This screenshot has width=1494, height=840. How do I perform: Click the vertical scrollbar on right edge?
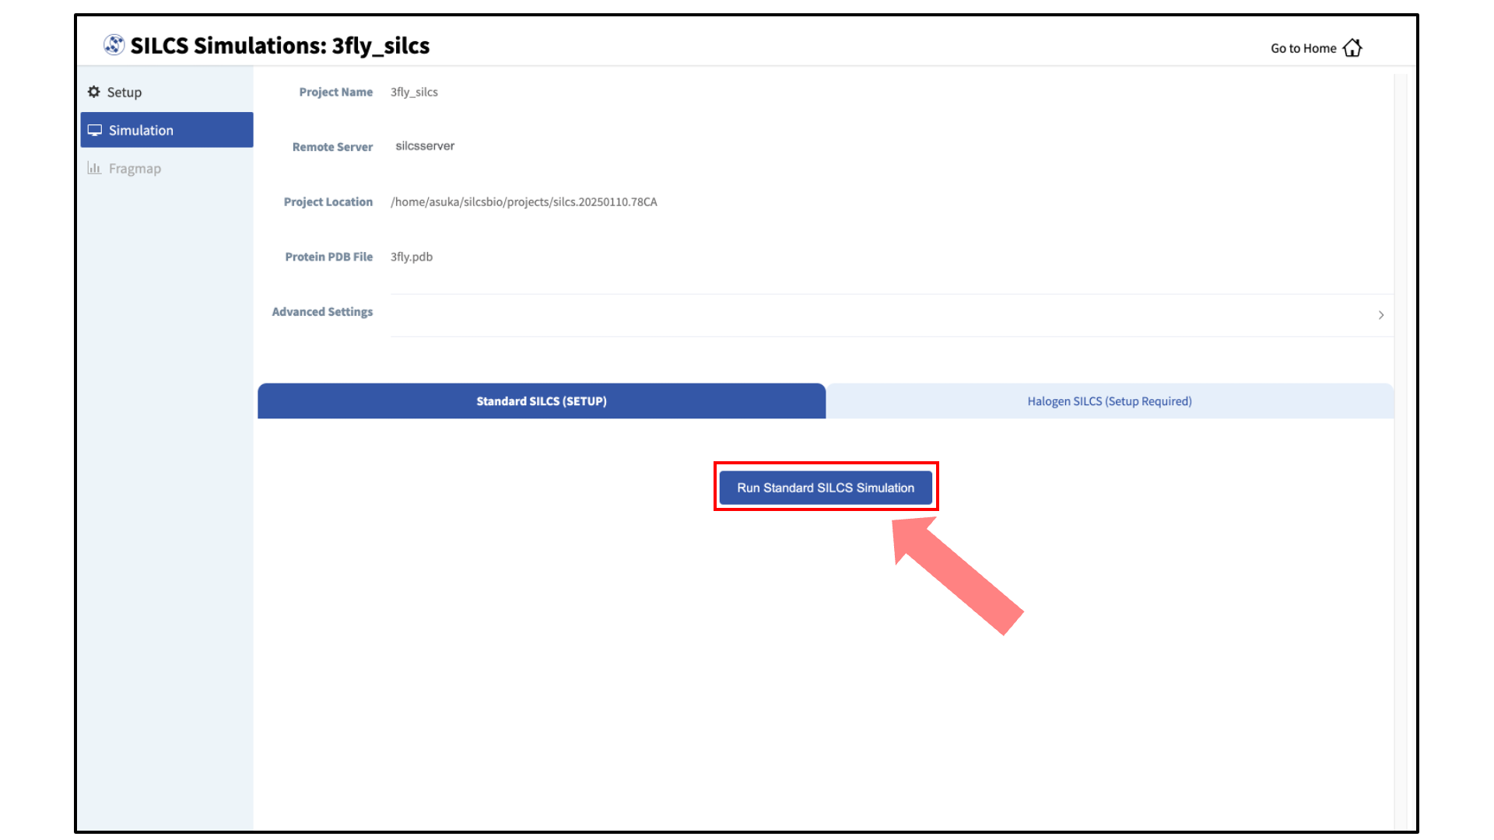pyautogui.click(x=1401, y=451)
